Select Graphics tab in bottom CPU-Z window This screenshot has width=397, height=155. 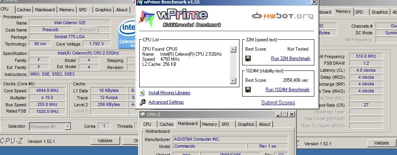[246, 124]
